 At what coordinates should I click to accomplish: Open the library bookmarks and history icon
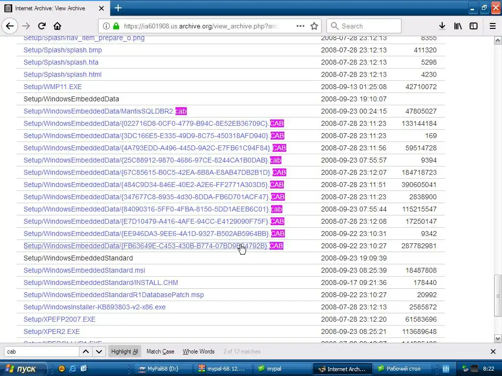point(458,26)
